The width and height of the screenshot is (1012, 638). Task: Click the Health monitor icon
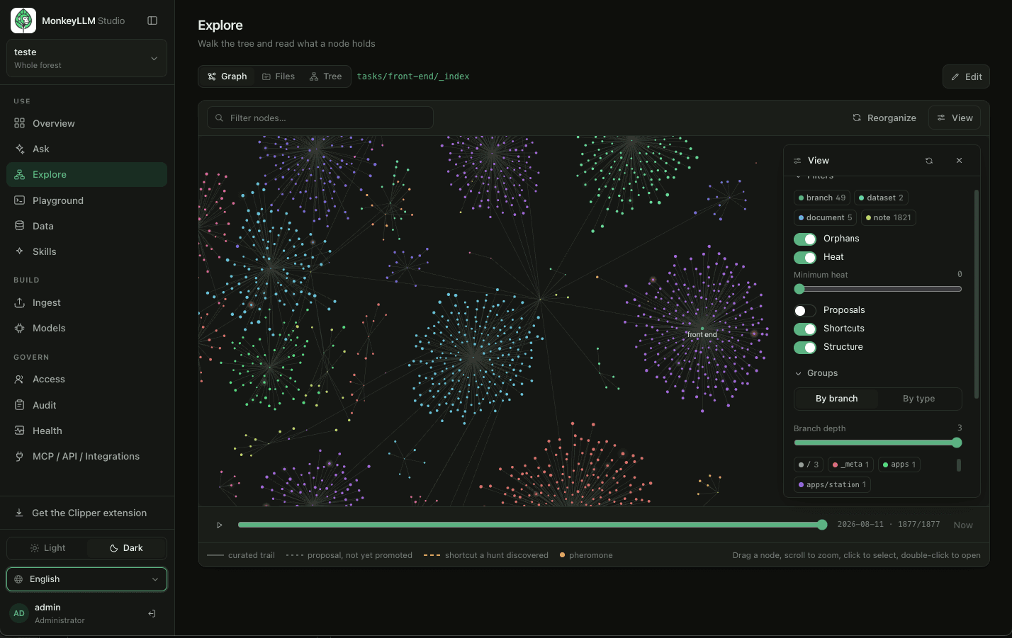tap(20, 431)
